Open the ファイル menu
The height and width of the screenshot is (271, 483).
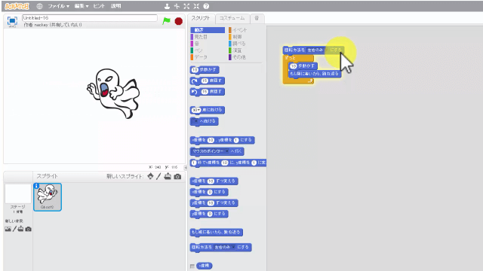pos(58,6)
